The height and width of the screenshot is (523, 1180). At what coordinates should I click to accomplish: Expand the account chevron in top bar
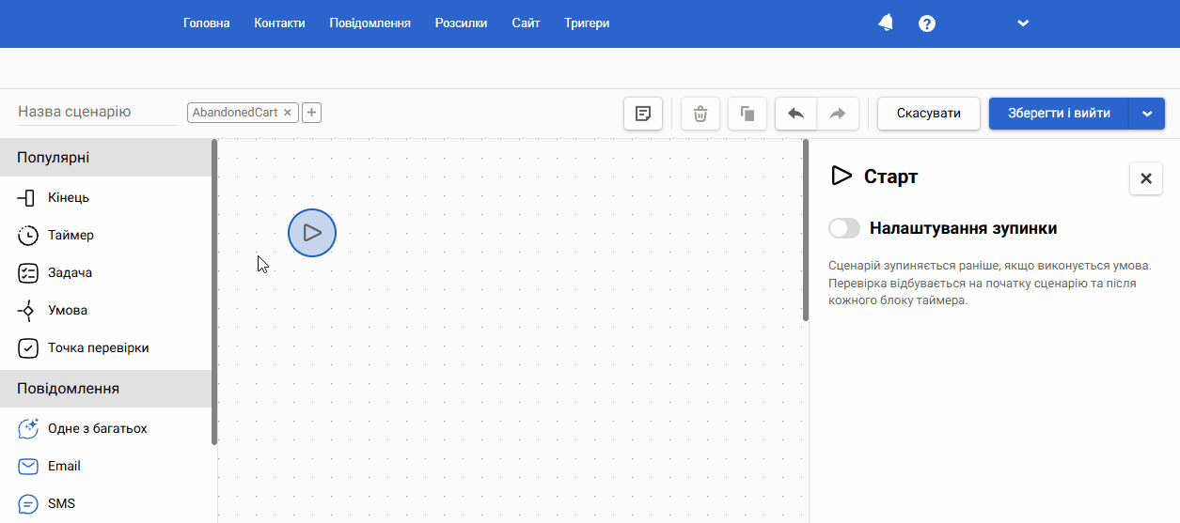(x=1023, y=23)
